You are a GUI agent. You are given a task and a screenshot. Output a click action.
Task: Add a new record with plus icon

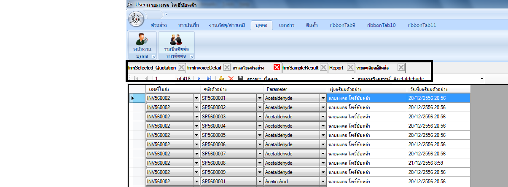(221, 78)
